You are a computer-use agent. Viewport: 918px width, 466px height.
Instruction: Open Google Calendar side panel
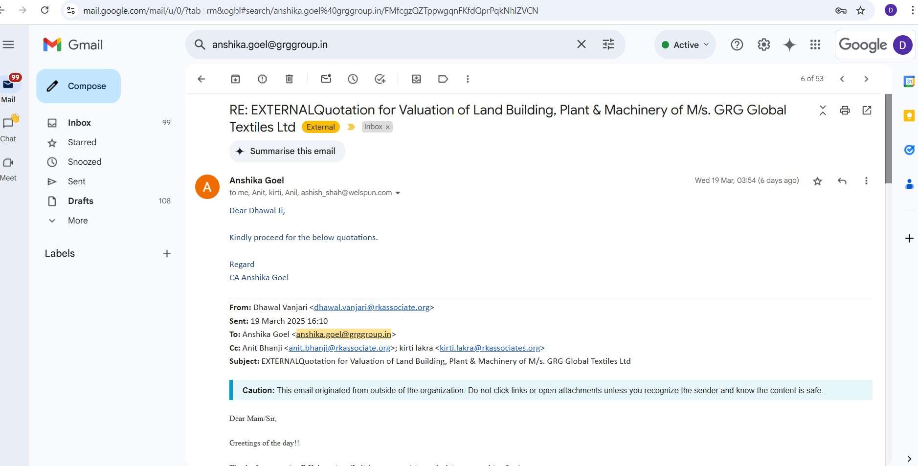click(909, 82)
